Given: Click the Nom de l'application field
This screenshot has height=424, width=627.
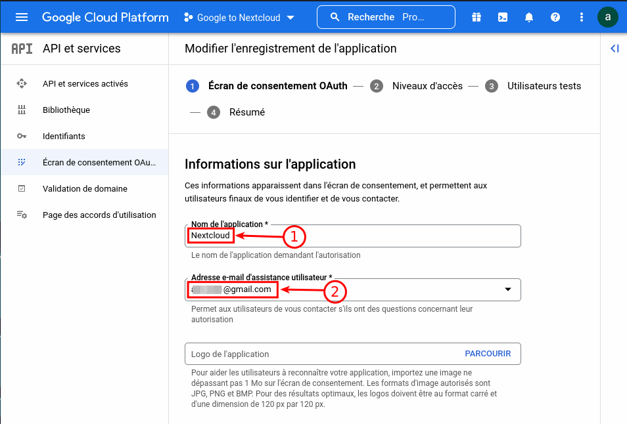Looking at the screenshot, I should 353,236.
